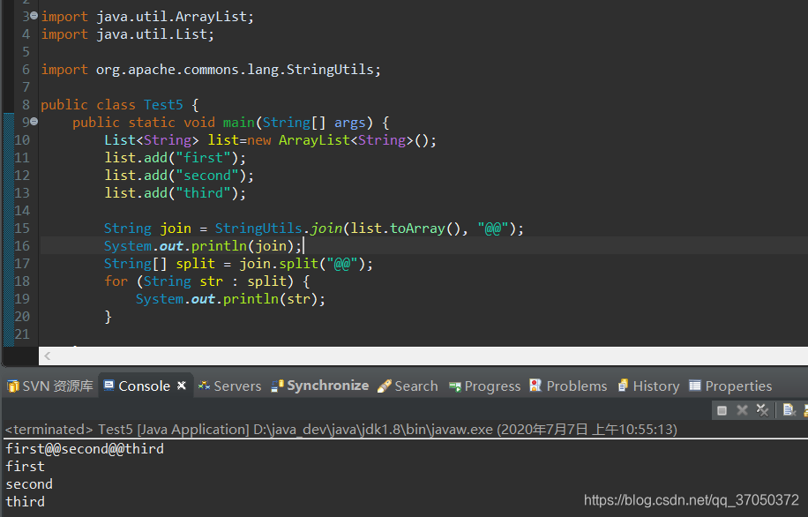808x517 pixels.
Task: Close the Console tab
Action: [x=182, y=386]
